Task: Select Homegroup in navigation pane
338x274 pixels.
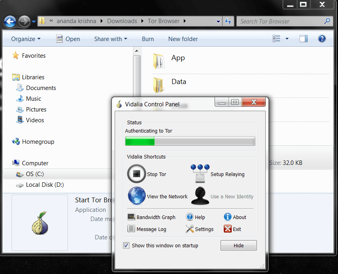Action: click(x=33, y=142)
